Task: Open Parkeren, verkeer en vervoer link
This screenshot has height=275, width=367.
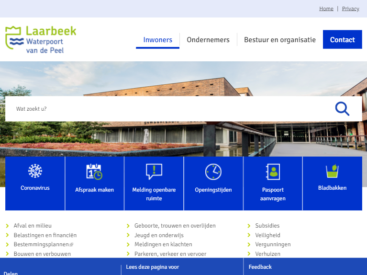Action: [x=170, y=254]
